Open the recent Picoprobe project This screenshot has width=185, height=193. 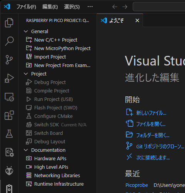137,185
